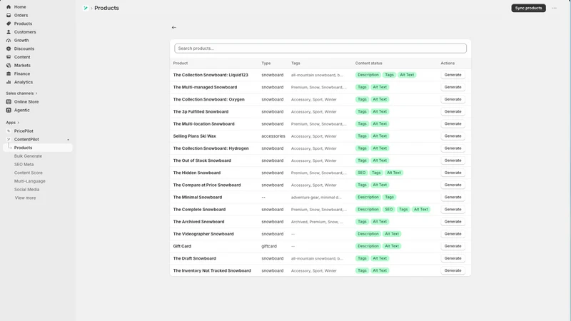The image size is (571, 321).
Task: Click The Archived Snowboard product name
Action: coord(198,222)
